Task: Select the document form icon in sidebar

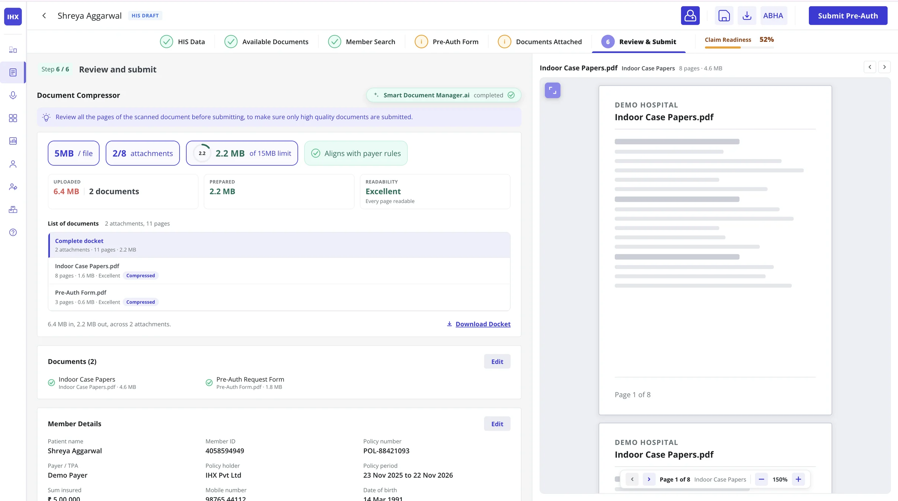Action: point(13,73)
